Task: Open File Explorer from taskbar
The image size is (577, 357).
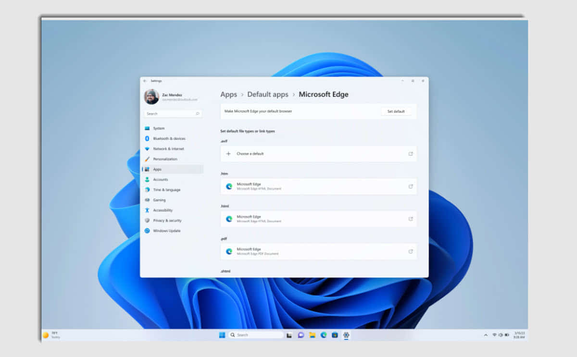Action: tap(312, 335)
